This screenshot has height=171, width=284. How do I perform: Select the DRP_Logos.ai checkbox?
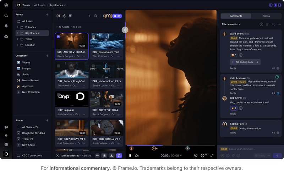click(58, 95)
